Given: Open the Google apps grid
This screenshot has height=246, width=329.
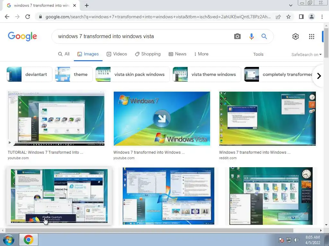Looking at the screenshot, I should coord(312,37).
